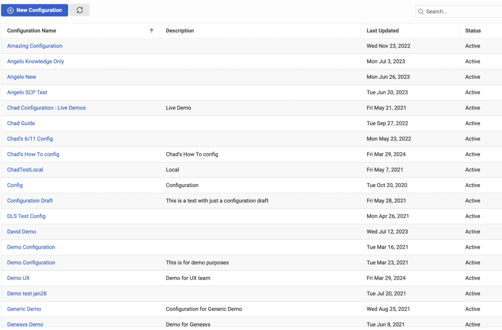Open Chad's How To config
Viewport: 502px width, 330px height.
33,154
